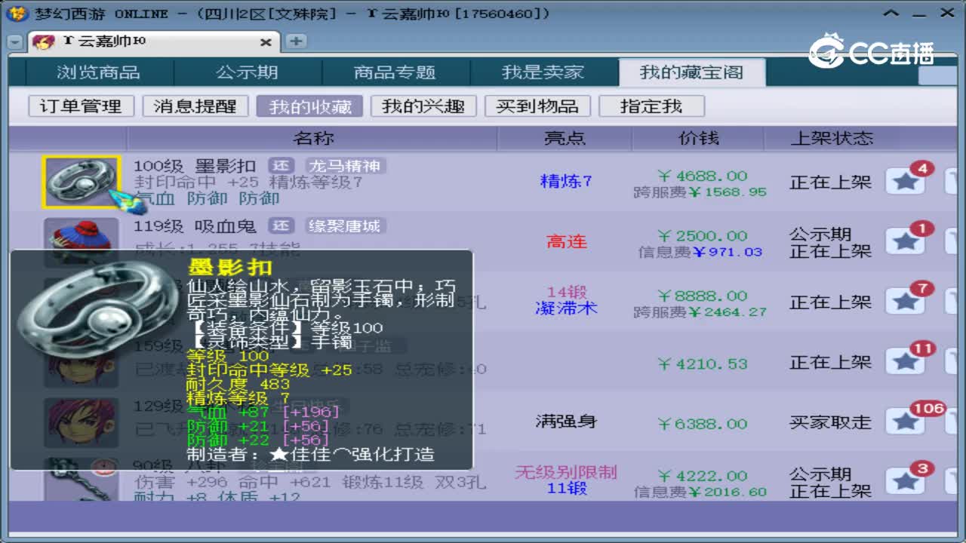Click price ¥4210.53
The height and width of the screenshot is (543, 966).
703,364
